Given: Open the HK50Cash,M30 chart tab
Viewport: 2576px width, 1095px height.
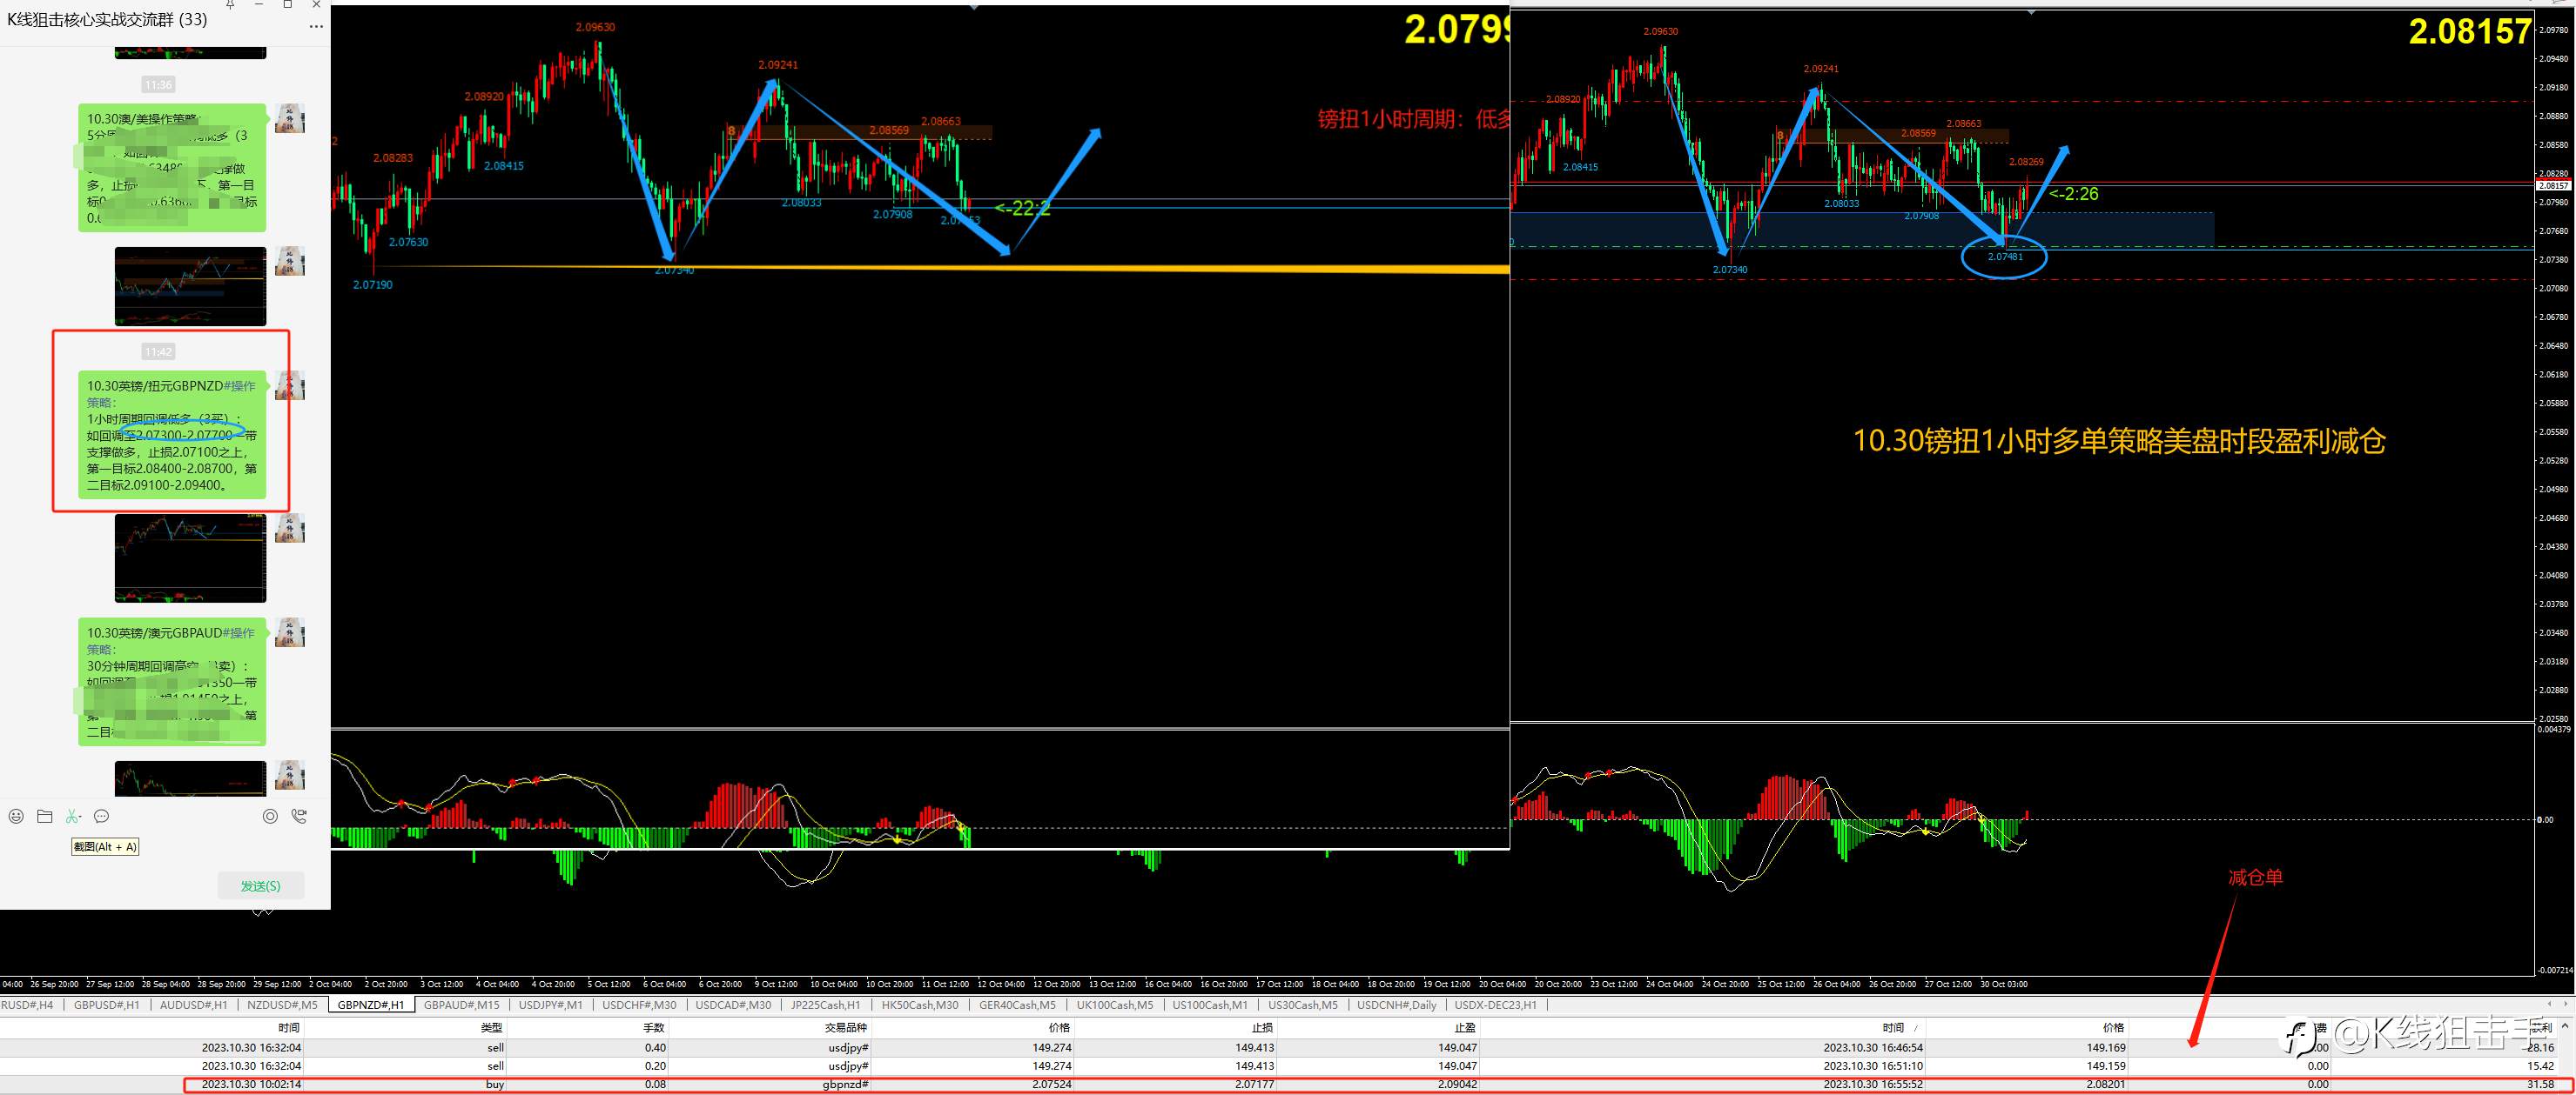Looking at the screenshot, I should pyautogui.click(x=919, y=1005).
